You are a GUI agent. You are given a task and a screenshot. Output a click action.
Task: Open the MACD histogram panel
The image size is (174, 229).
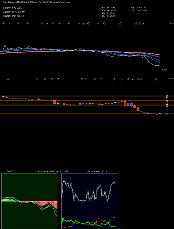coord(30,201)
